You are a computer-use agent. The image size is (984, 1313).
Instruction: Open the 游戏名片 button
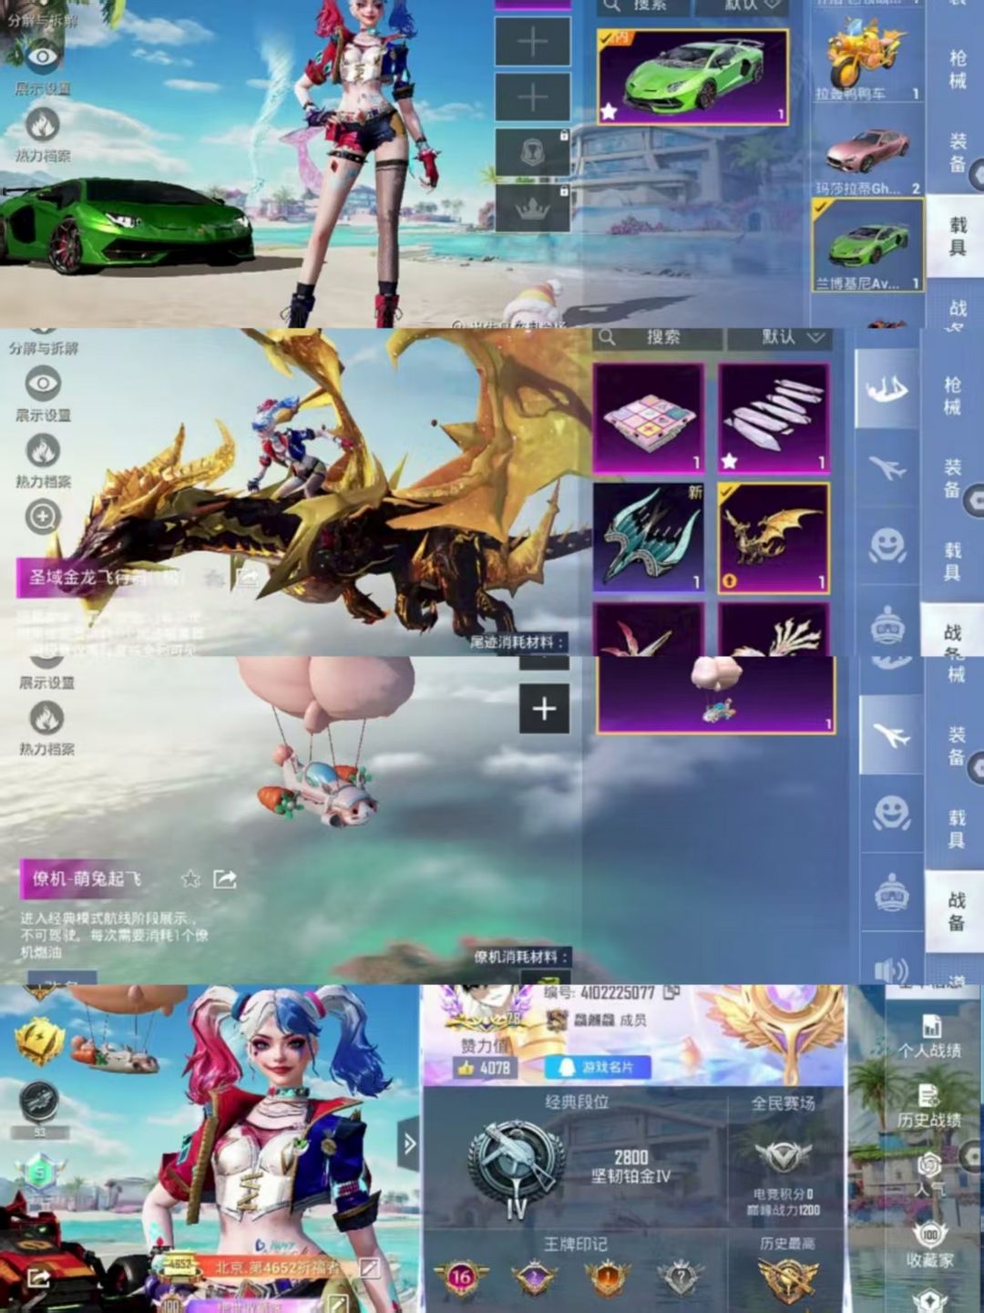click(598, 1066)
